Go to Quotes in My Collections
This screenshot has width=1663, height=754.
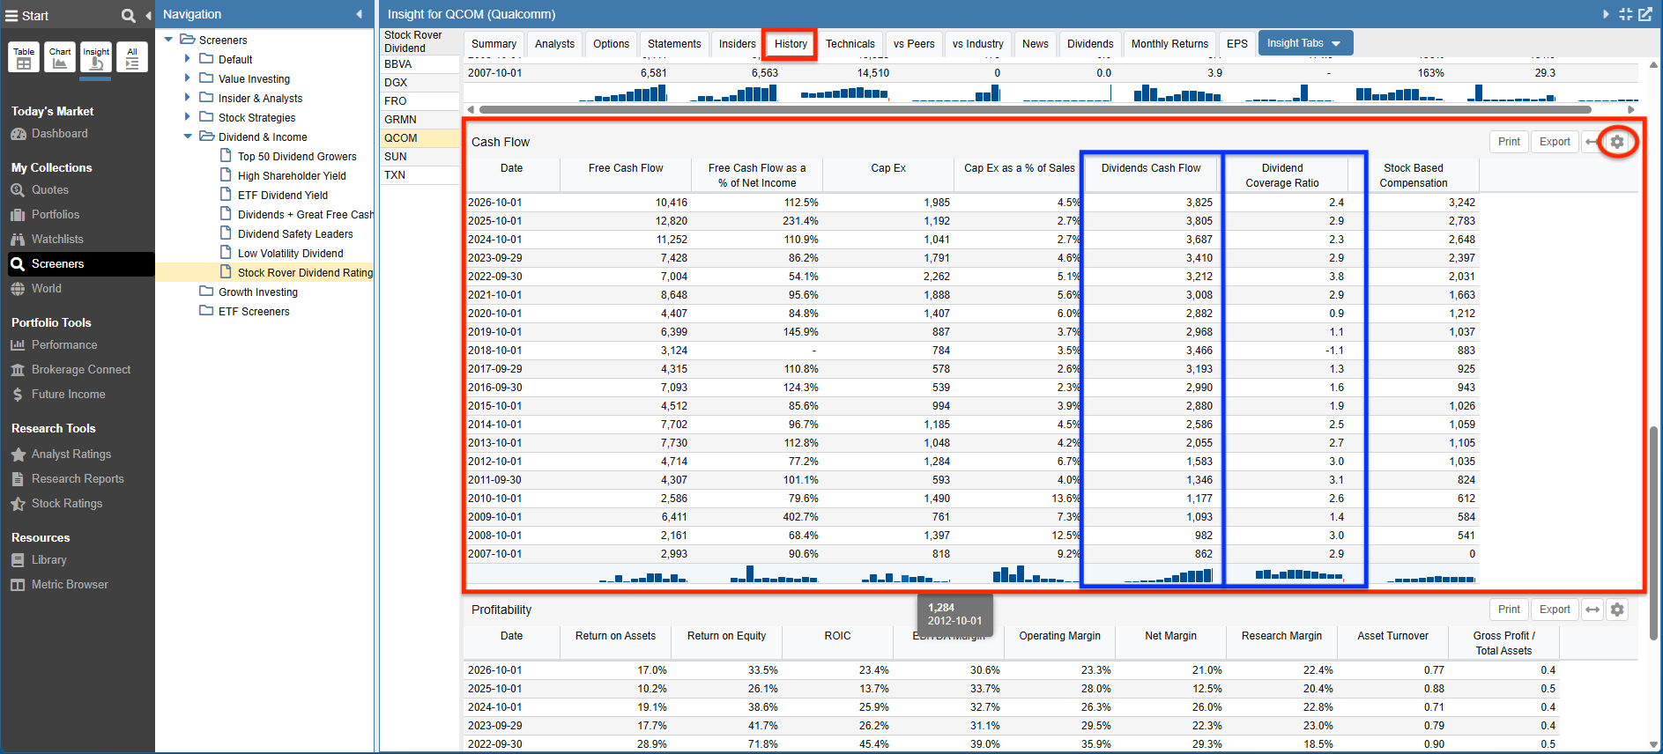click(x=50, y=190)
